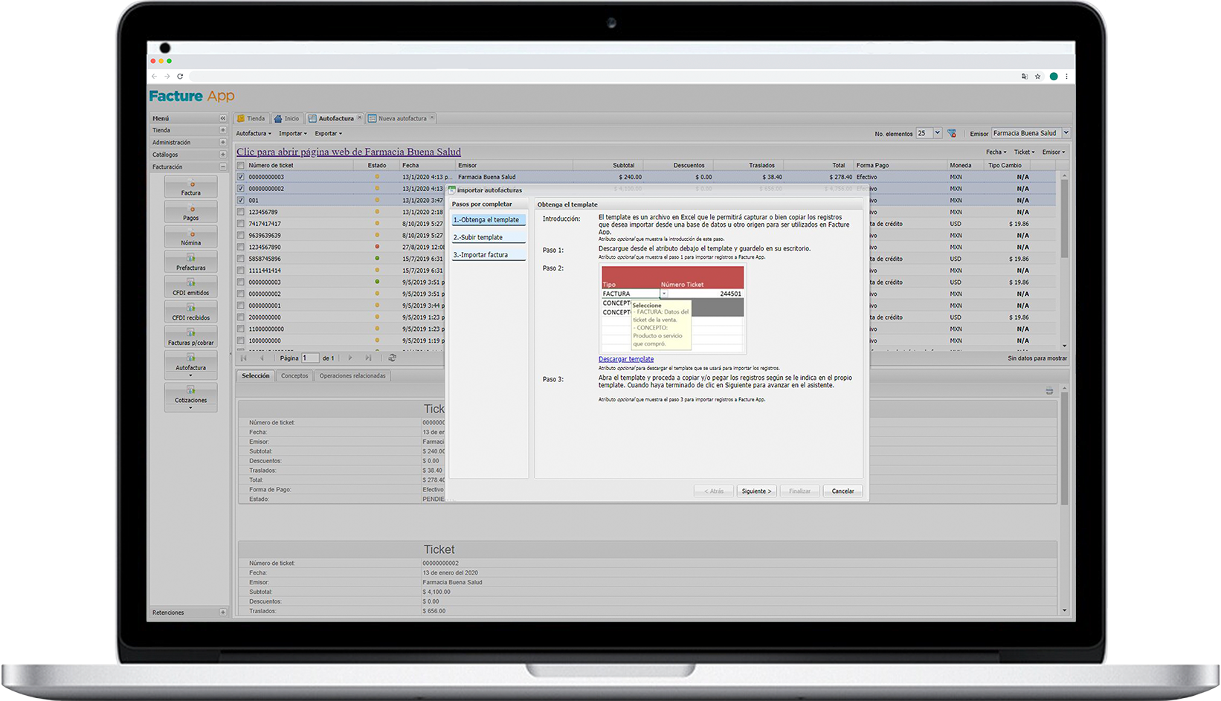Image resolution: width=1221 pixels, height=701 pixels.
Task: Expand the Tienda section in the menu
Action: (x=222, y=130)
